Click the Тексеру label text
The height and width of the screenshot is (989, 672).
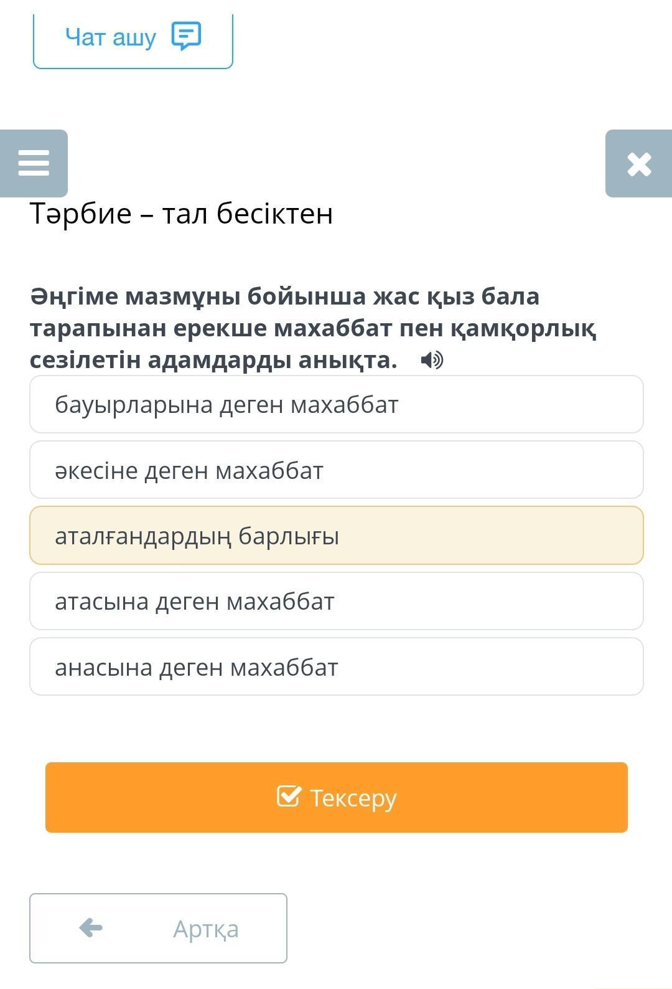[x=353, y=798]
